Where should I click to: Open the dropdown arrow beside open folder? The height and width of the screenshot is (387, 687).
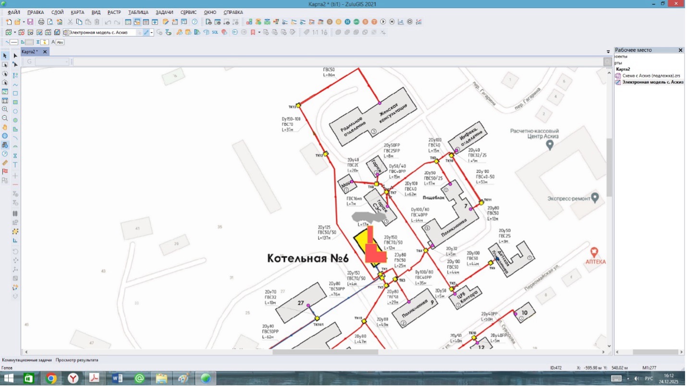pyautogui.click(x=24, y=22)
